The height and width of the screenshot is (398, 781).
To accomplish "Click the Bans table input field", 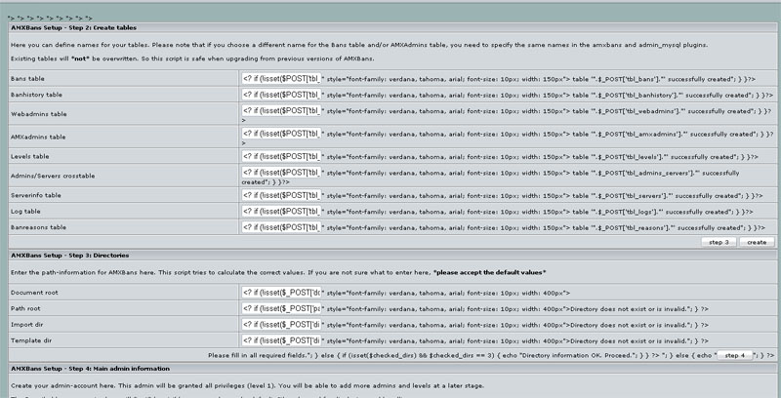I will 281,79.
